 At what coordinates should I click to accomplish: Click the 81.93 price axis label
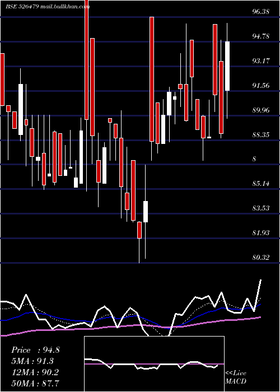[x=261, y=233]
